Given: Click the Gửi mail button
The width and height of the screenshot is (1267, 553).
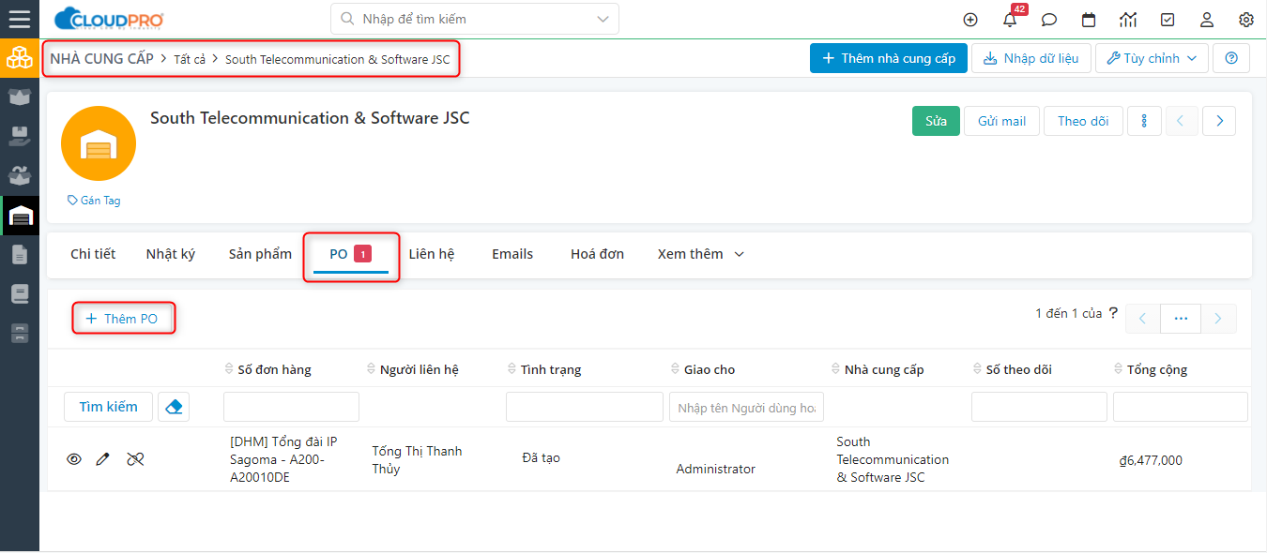Looking at the screenshot, I should point(1001,121).
